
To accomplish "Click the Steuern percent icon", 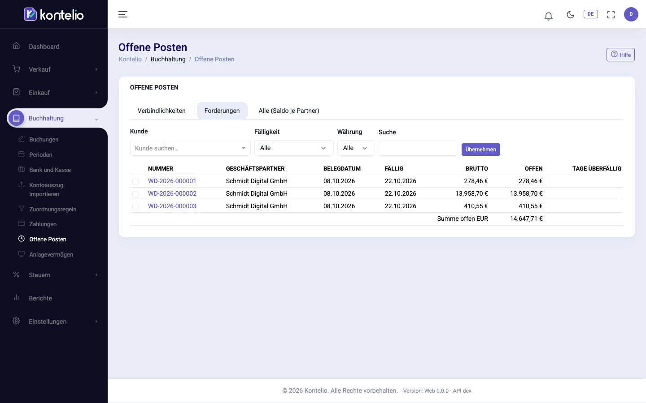I will [x=16, y=274].
